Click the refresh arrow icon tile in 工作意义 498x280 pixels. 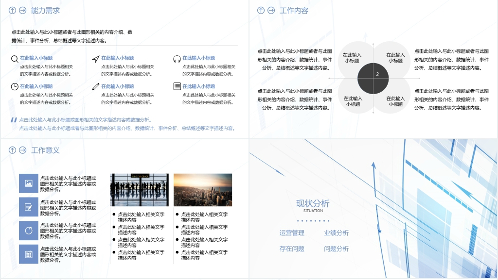29,231
